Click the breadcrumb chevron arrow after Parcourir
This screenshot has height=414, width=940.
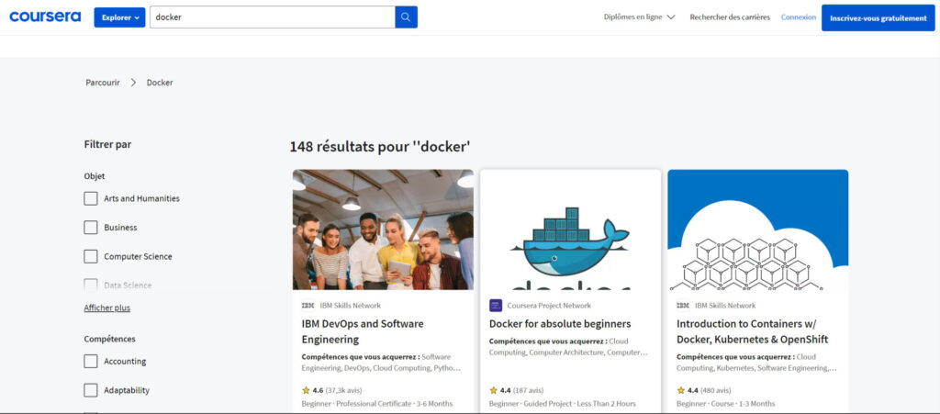[133, 83]
